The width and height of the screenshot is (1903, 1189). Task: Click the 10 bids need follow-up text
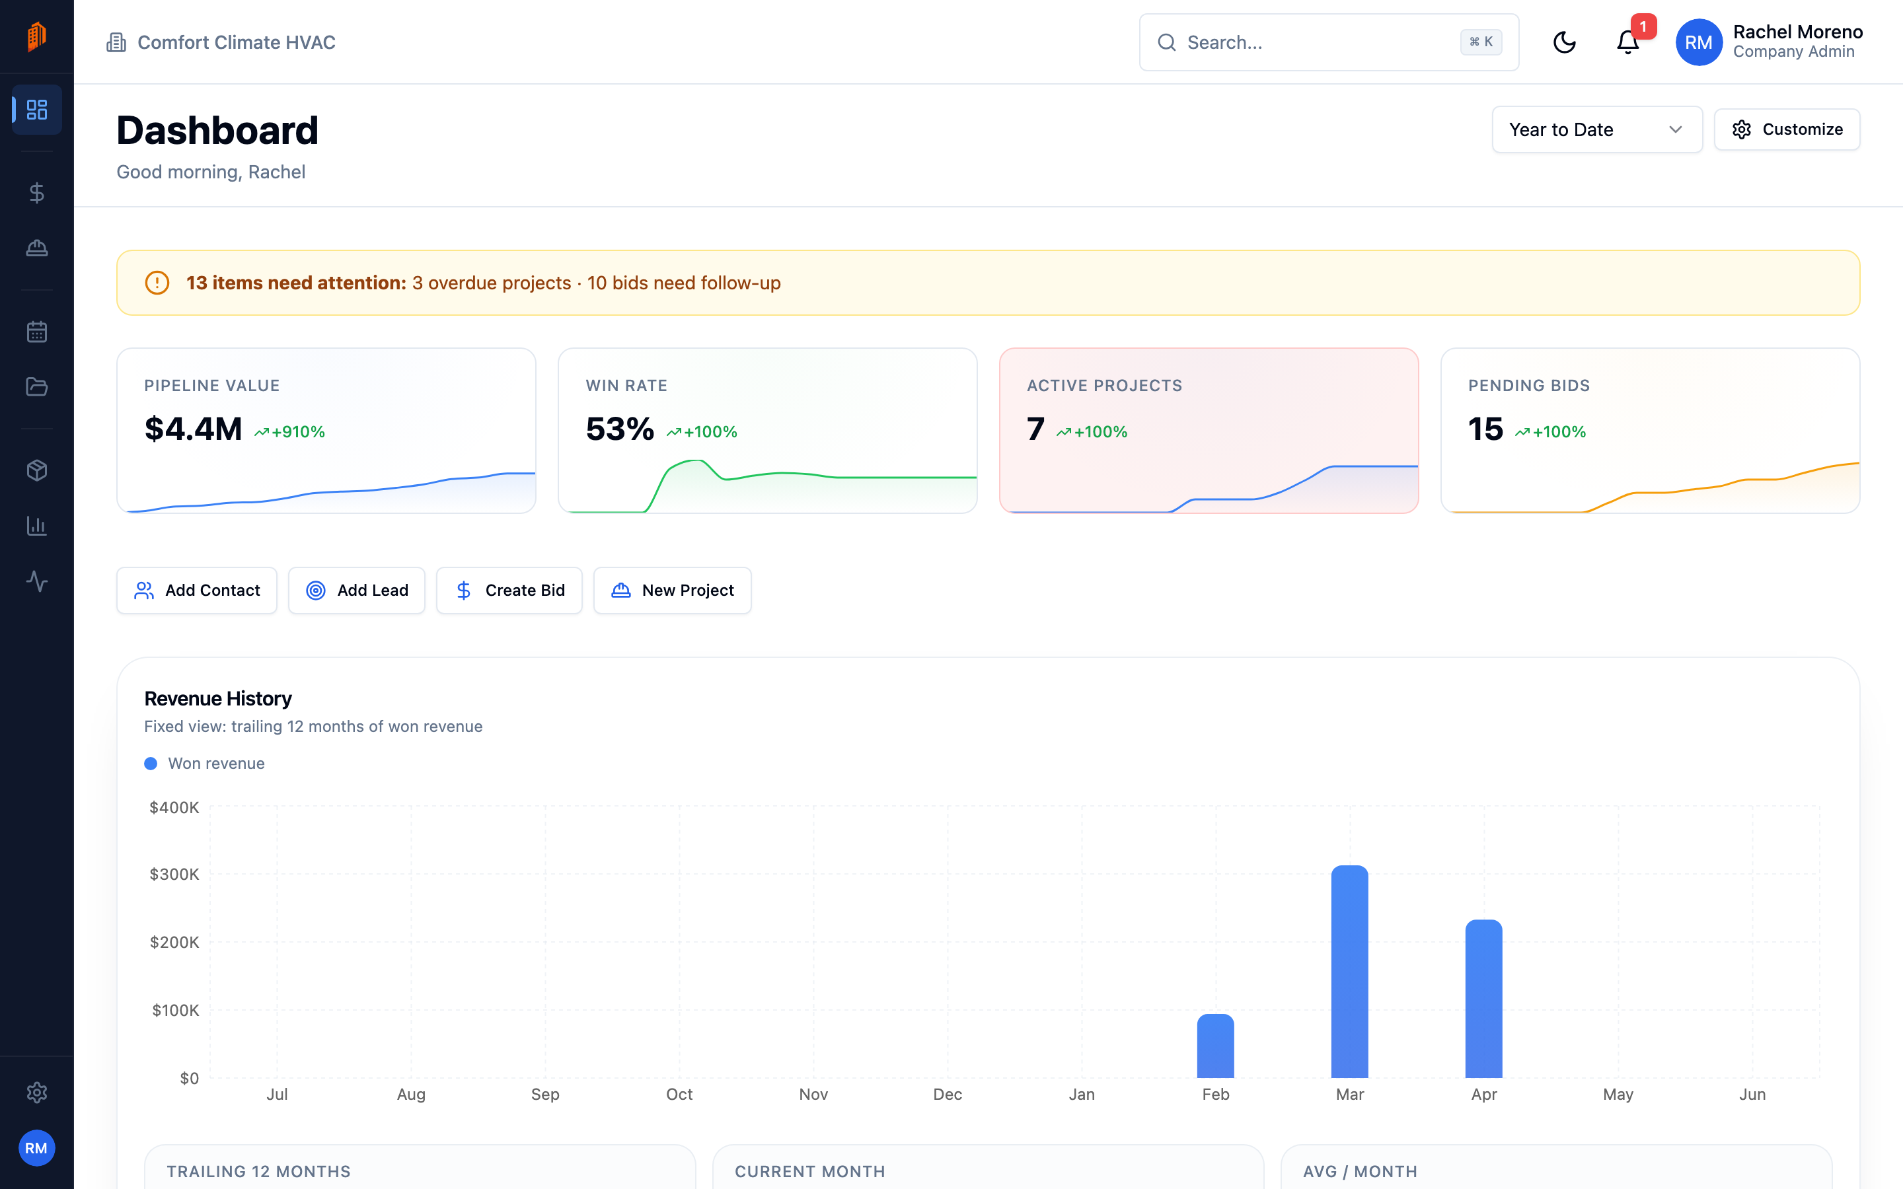point(684,283)
